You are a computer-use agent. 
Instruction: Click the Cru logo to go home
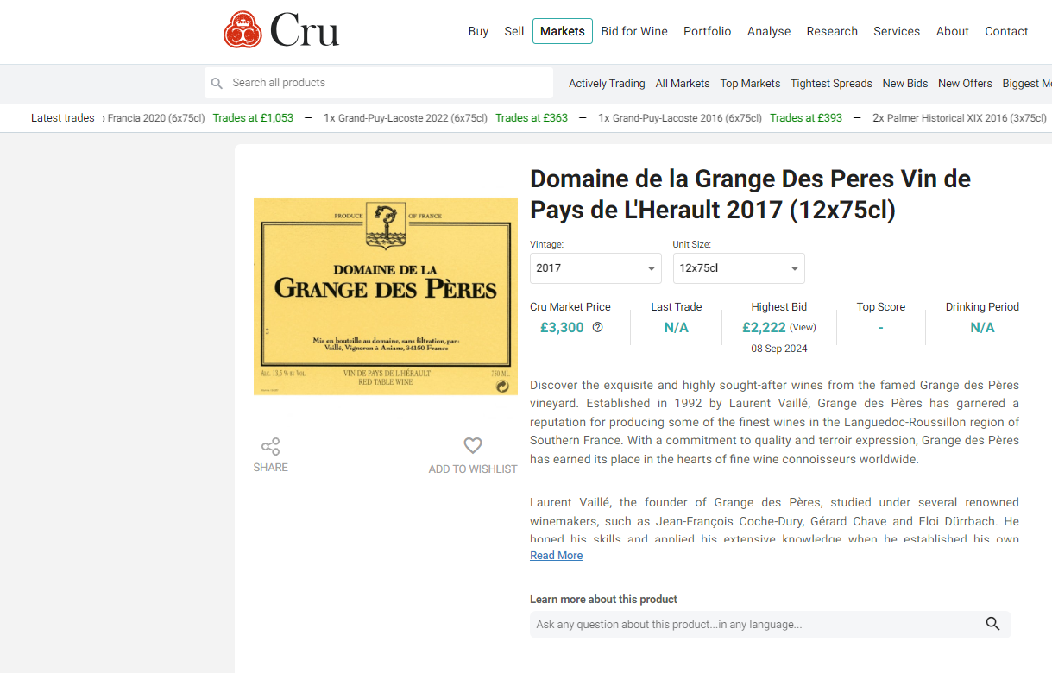coord(281,30)
